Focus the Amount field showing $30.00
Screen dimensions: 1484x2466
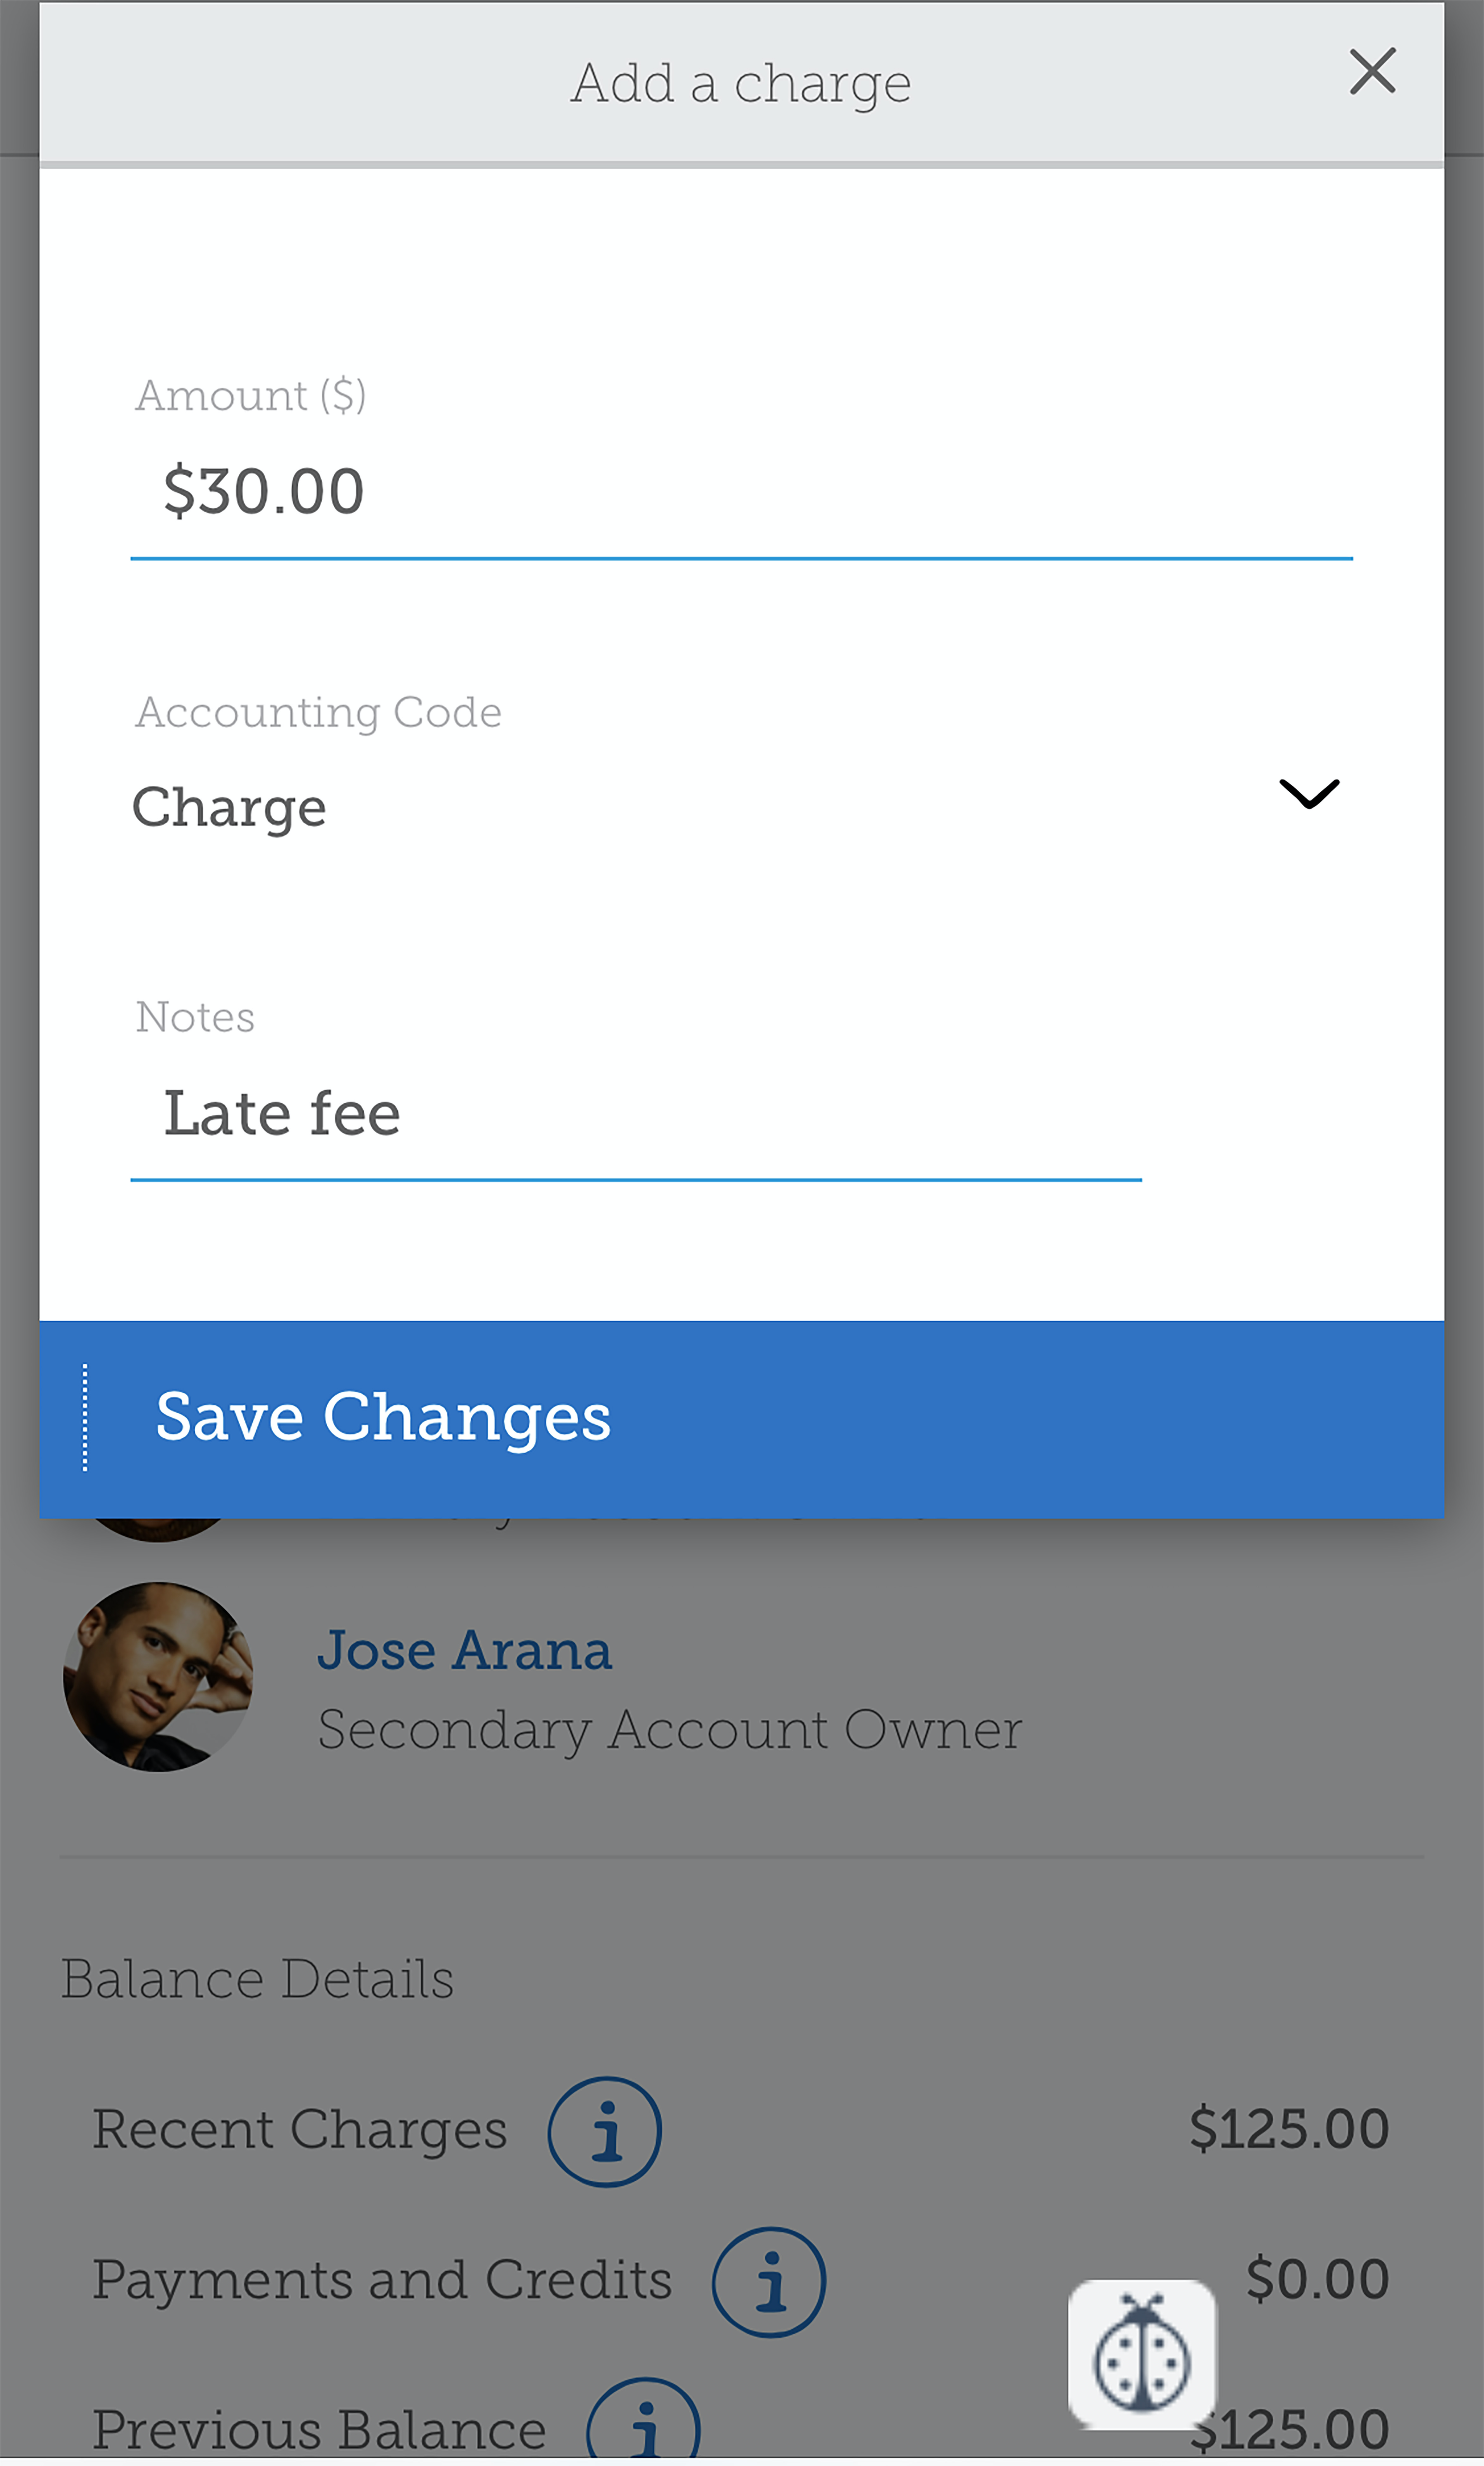point(741,492)
